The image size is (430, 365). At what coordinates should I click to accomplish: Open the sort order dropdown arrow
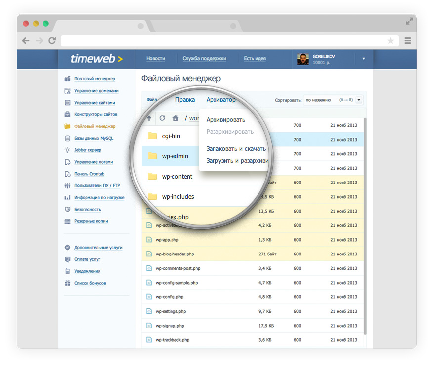pos(359,100)
